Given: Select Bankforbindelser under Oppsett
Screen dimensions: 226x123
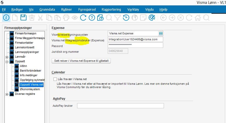Looking at the screenshot, I should [31, 71].
